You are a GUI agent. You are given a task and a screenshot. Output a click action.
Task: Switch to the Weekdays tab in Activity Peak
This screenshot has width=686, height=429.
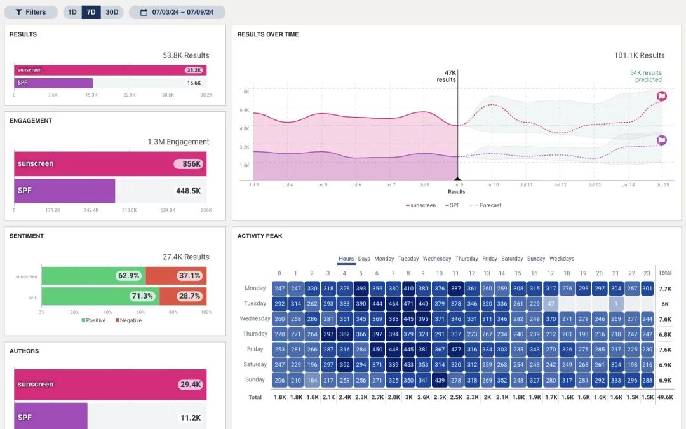(562, 259)
